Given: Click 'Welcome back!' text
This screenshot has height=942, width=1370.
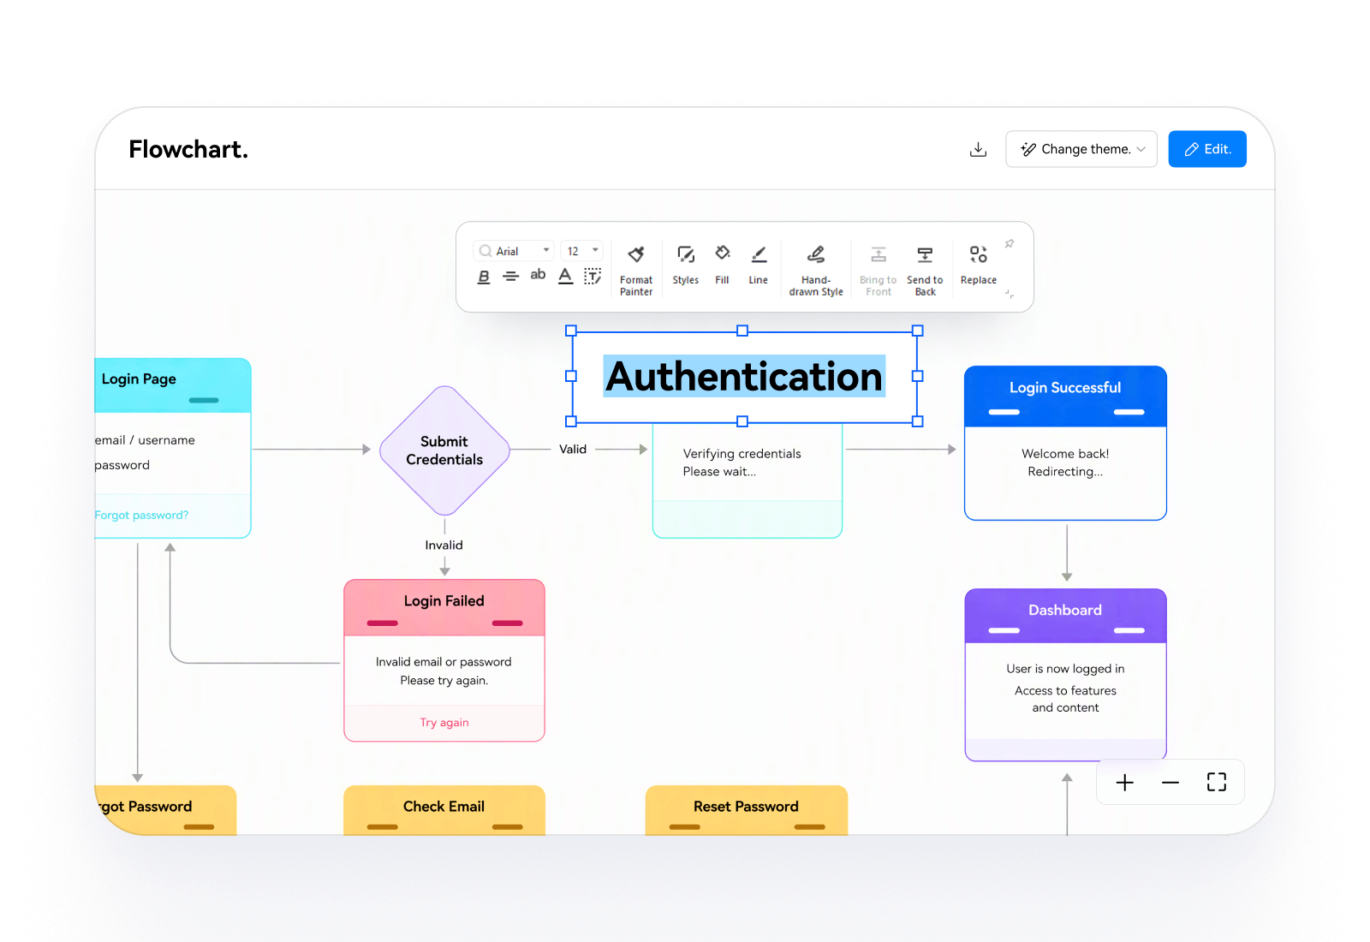Looking at the screenshot, I should click(1065, 454).
